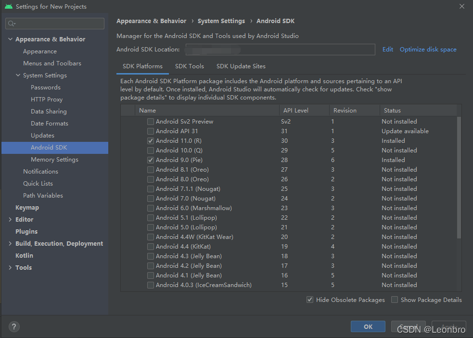This screenshot has width=473, height=338.
Task: Click the help question mark icon
Action: coord(14,326)
